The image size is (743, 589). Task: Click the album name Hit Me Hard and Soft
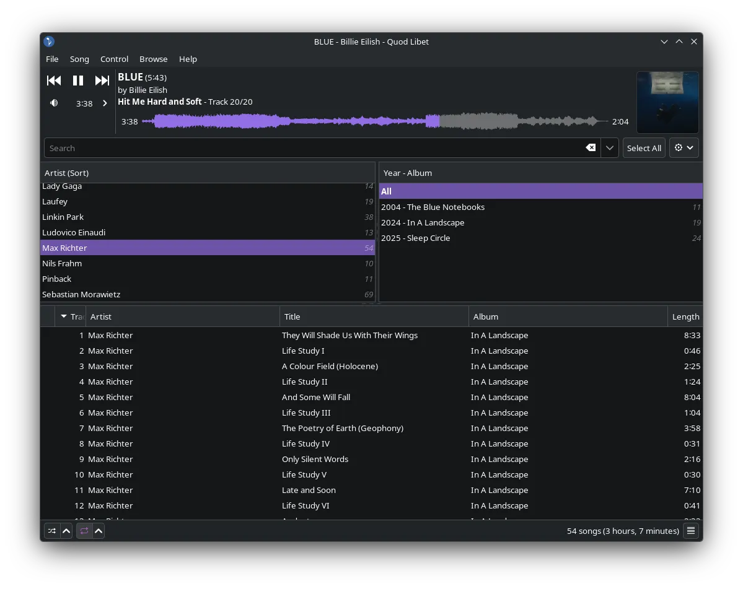coord(160,102)
